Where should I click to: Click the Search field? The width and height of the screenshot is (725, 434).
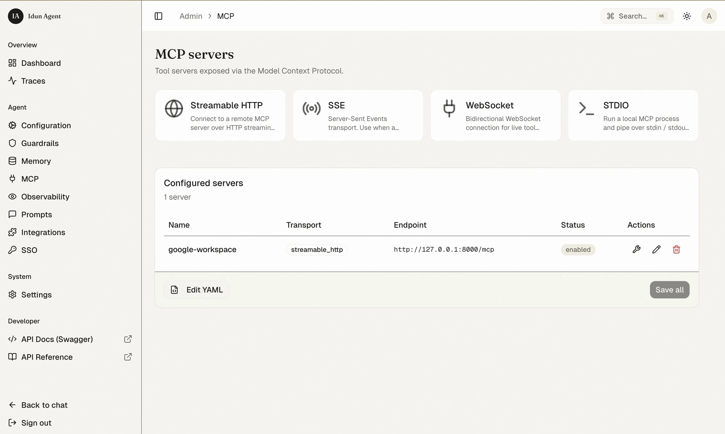click(637, 16)
